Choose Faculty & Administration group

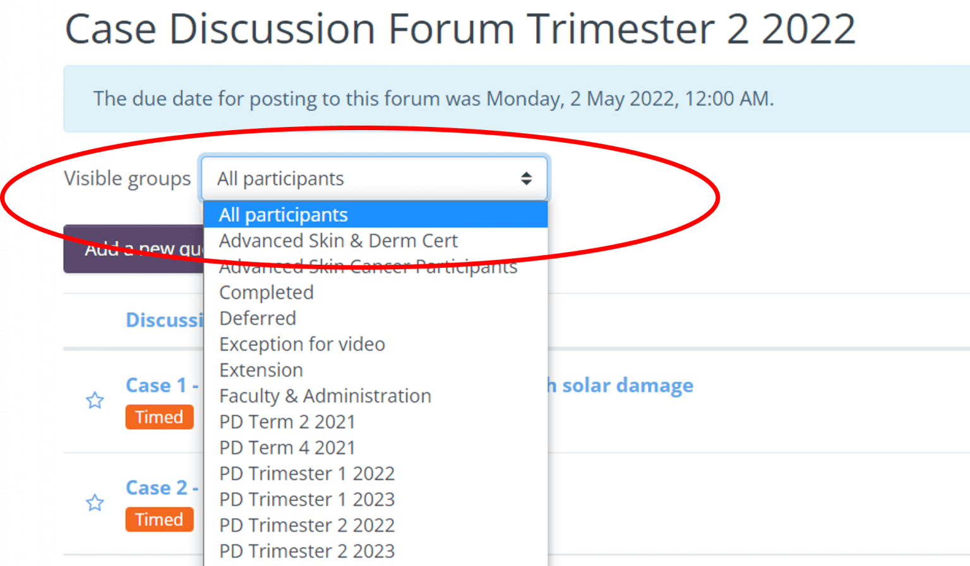coord(325,396)
